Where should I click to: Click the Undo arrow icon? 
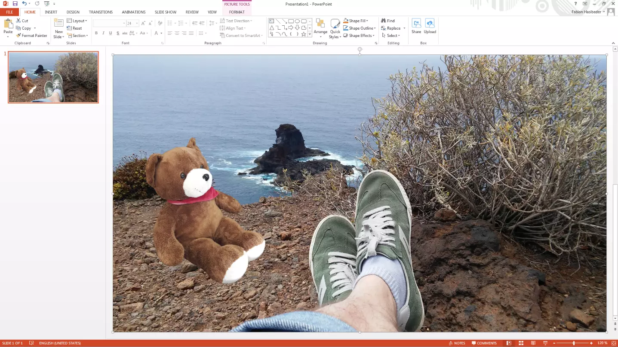[25, 3]
